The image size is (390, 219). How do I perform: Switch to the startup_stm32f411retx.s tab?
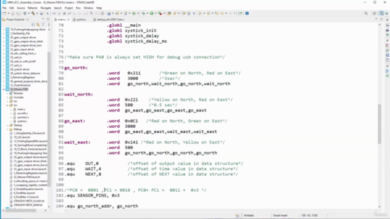pos(109,19)
